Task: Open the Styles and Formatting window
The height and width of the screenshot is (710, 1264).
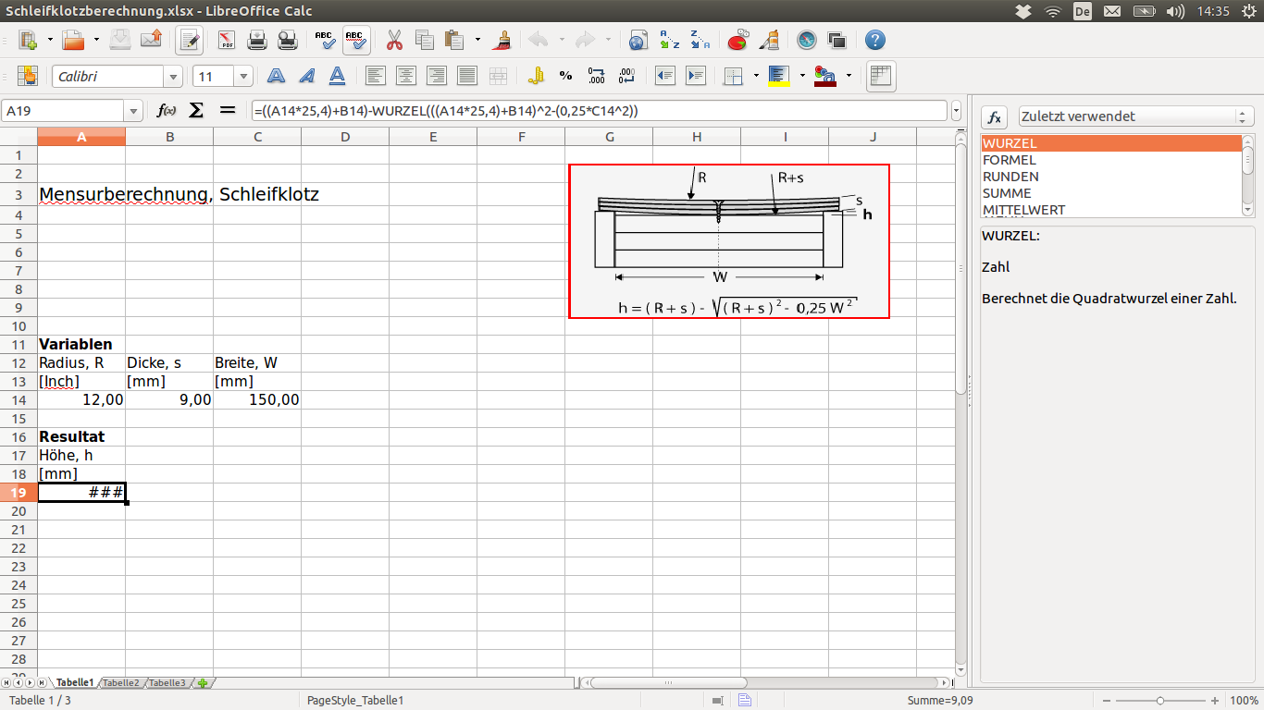Action: pyautogui.click(x=28, y=77)
